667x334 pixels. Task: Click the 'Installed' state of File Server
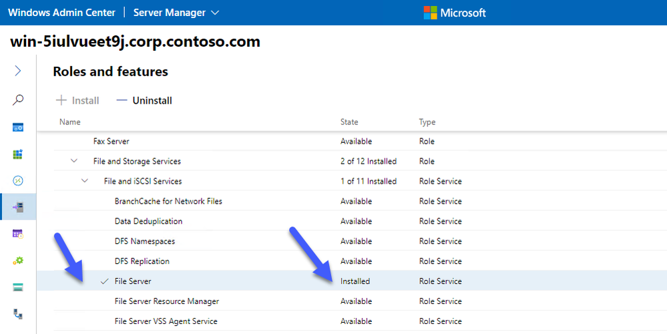click(355, 281)
